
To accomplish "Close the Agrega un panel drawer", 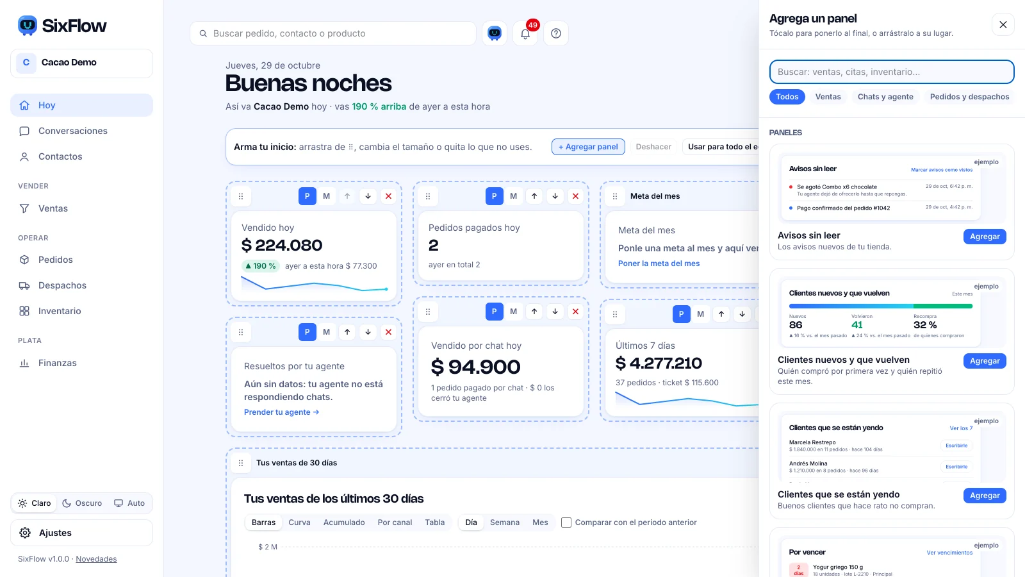I will pos(1003,24).
